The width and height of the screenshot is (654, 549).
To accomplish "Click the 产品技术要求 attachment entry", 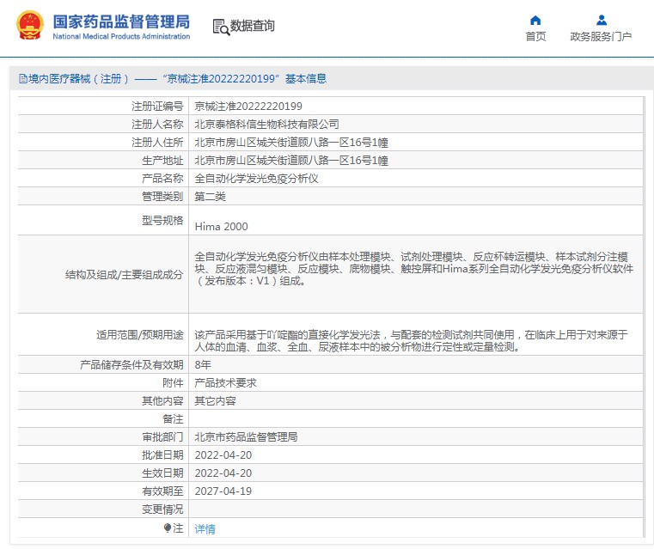I will point(225,382).
